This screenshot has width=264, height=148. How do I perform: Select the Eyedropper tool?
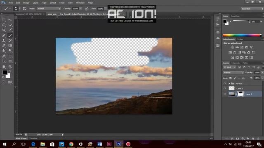[10, 30]
